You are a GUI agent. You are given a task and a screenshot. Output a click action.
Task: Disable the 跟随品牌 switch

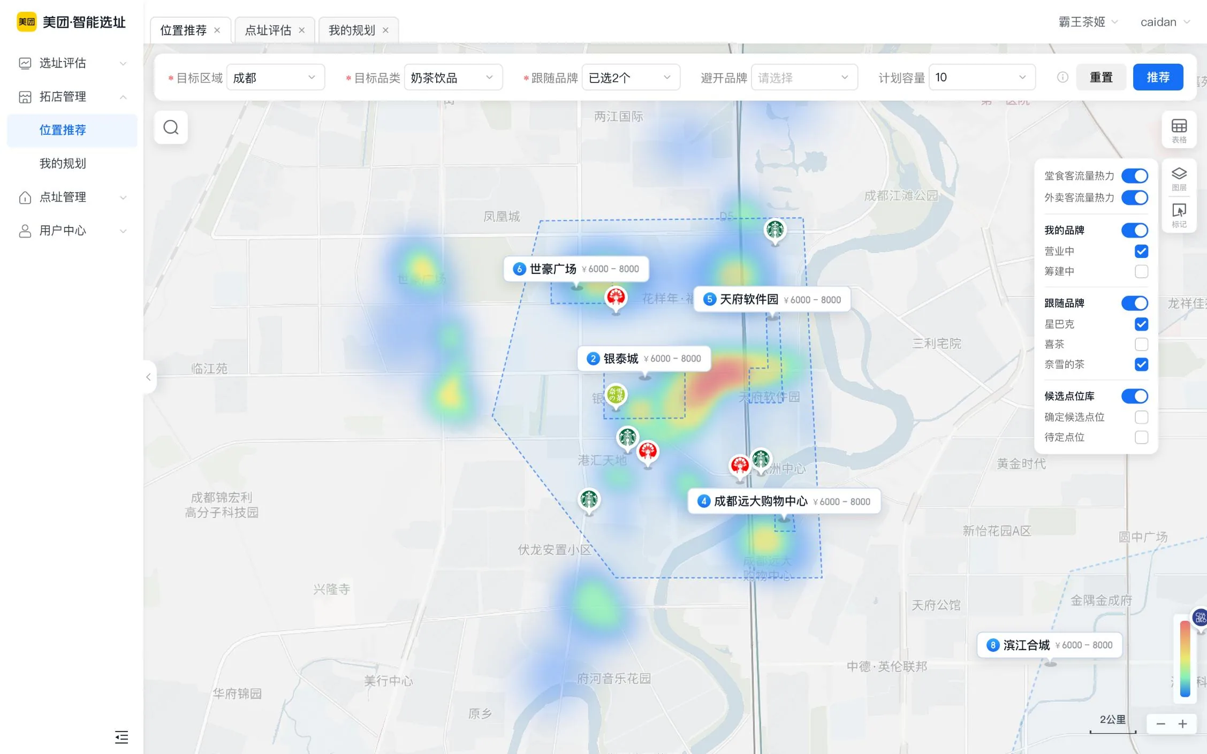(x=1135, y=303)
